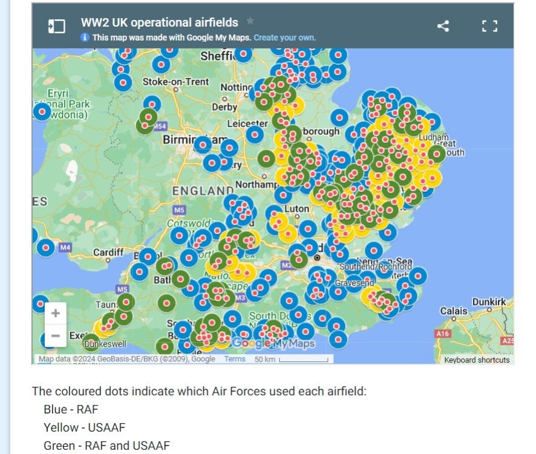Select the blue marker southeast of Leicester label

[x=255, y=134]
